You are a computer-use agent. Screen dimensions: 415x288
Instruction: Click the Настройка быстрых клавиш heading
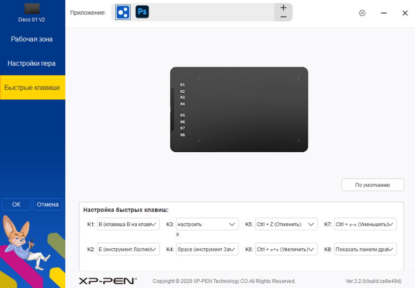point(126,210)
